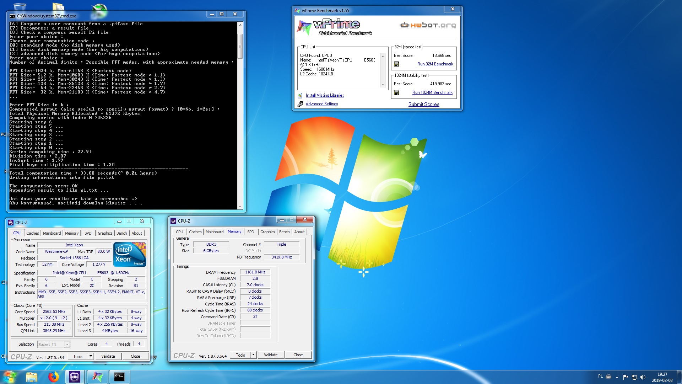Click the cmd window scrollbar up arrow
Image resolution: width=682 pixels, height=384 pixels.
(240, 25)
